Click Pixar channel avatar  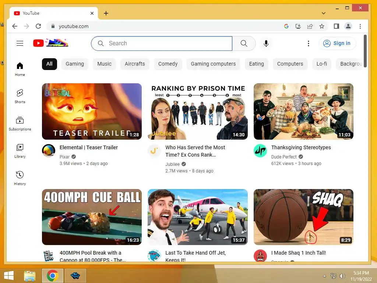pyautogui.click(x=49, y=151)
